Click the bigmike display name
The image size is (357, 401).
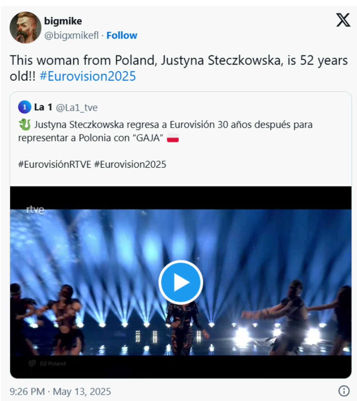63,22
